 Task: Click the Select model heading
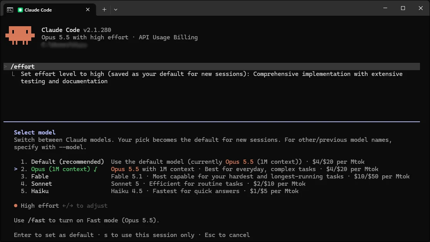click(x=35, y=133)
